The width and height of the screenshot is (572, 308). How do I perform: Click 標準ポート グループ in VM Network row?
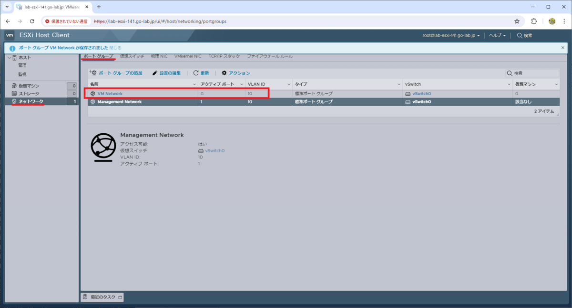[314, 94]
